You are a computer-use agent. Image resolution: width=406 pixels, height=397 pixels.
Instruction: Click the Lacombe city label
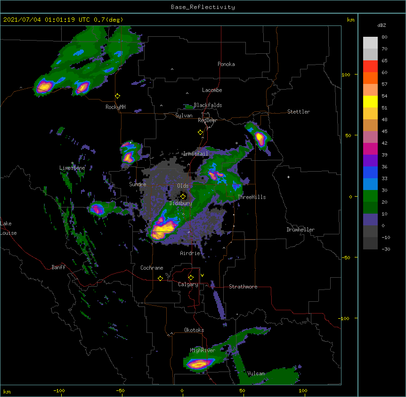tap(212, 90)
